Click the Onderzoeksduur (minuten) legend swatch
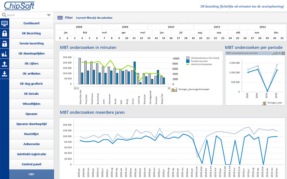 pyautogui.click(x=188, y=58)
